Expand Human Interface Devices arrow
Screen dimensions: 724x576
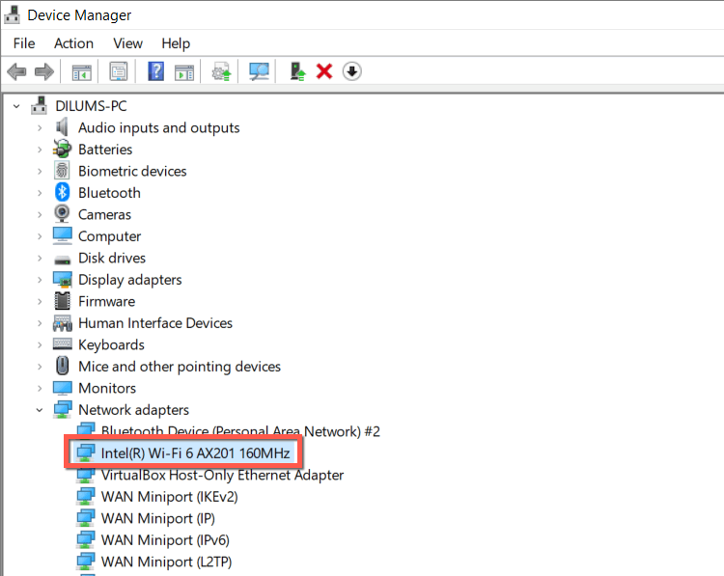click(40, 323)
